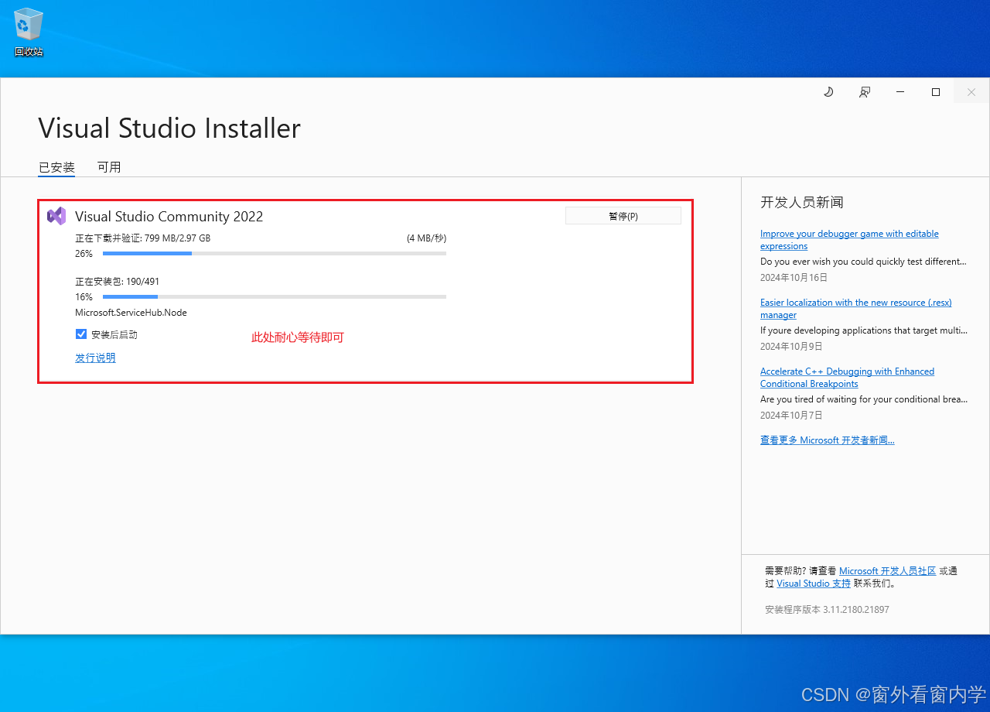Click 'Do you ever wish you could' summary

point(863,262)
